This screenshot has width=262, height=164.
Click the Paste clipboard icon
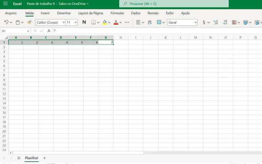tap(18, 22)
